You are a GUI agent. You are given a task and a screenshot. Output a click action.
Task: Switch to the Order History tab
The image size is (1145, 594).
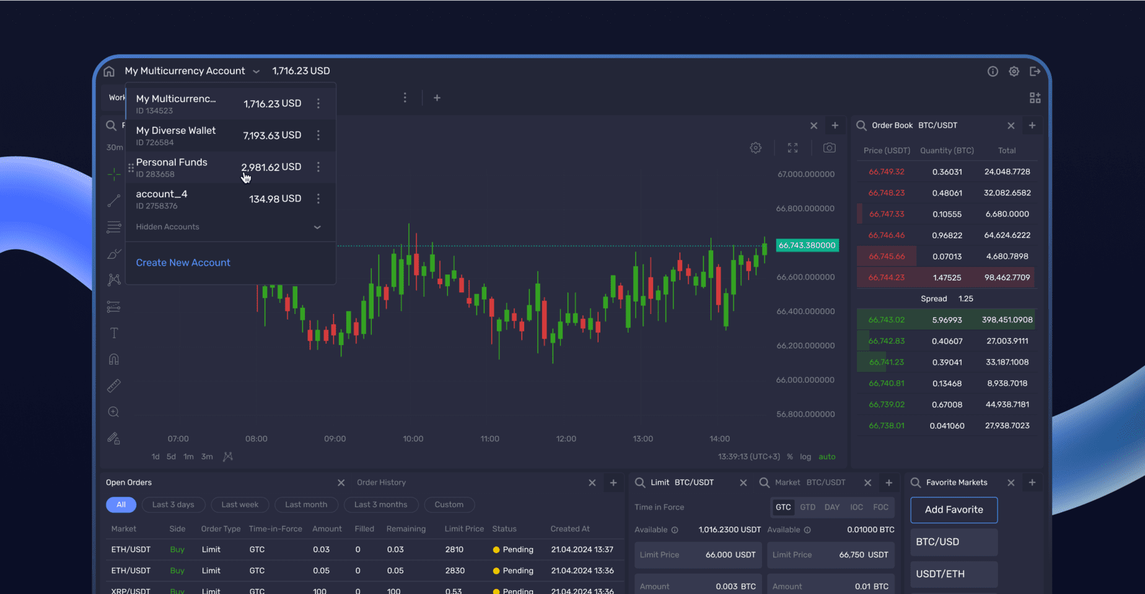click(381, 483)
